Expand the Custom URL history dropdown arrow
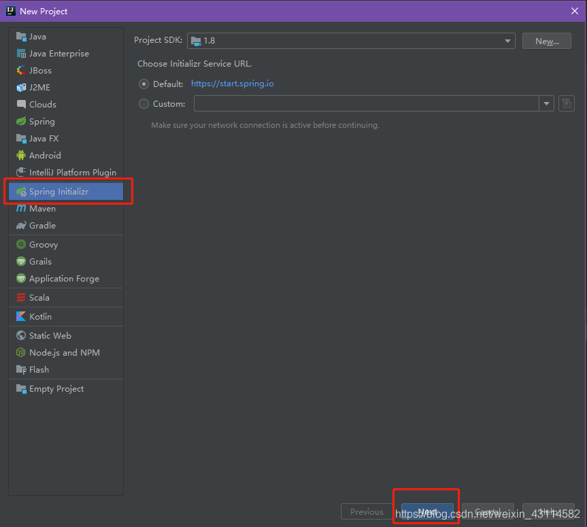 click(x=546, y=103)
